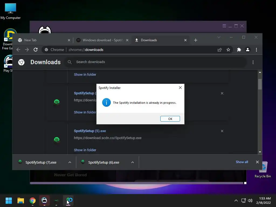Click topmost Show in folder link
Image resolution: width=276 pixels, height=207 pixels.
click(85, 74)
